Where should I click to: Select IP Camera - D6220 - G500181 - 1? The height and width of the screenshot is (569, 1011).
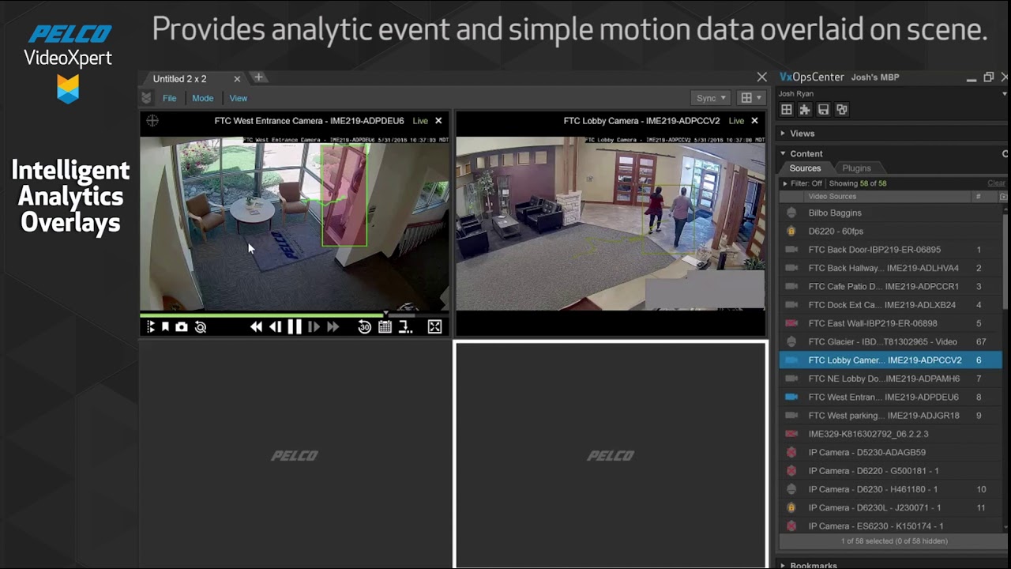point(890,471)
